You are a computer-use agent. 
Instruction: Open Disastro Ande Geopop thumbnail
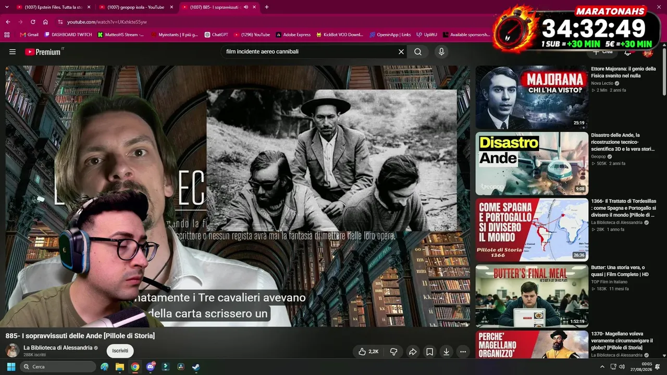(x=532, y=164)
